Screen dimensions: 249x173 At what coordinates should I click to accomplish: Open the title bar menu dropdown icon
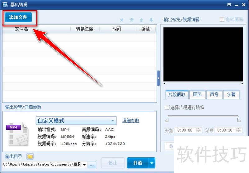(229, 5)
